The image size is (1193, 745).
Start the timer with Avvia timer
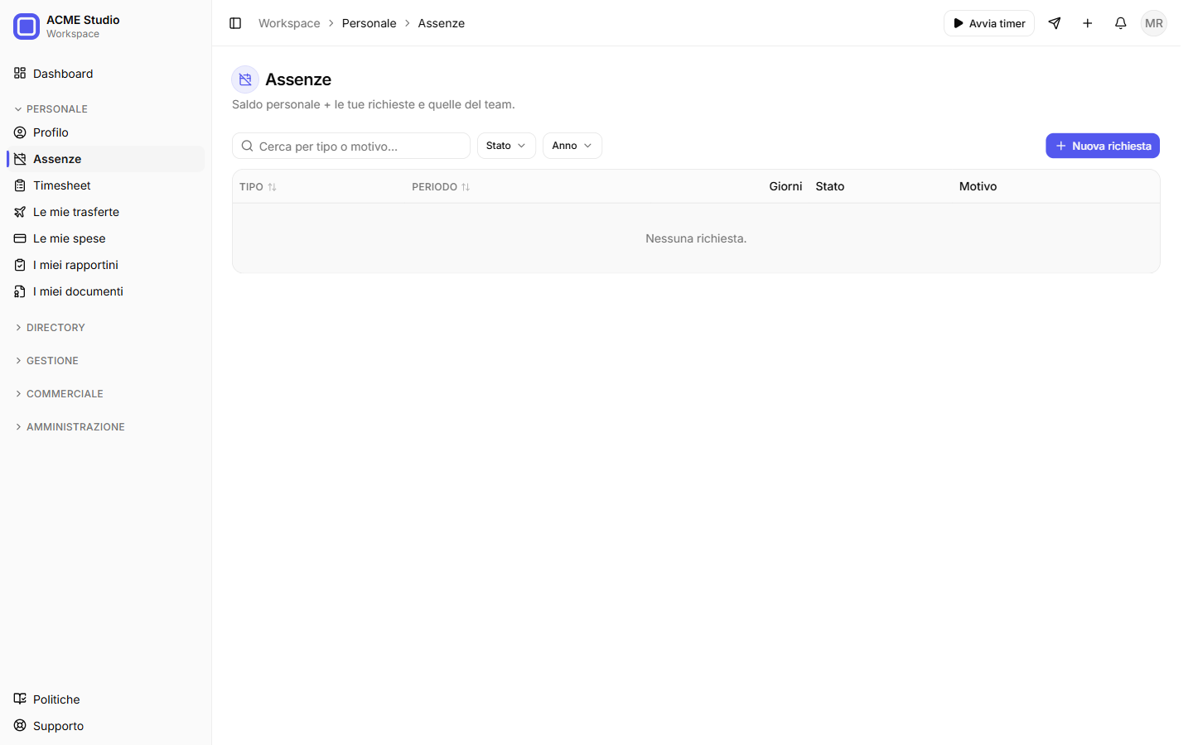pos(989,23)
